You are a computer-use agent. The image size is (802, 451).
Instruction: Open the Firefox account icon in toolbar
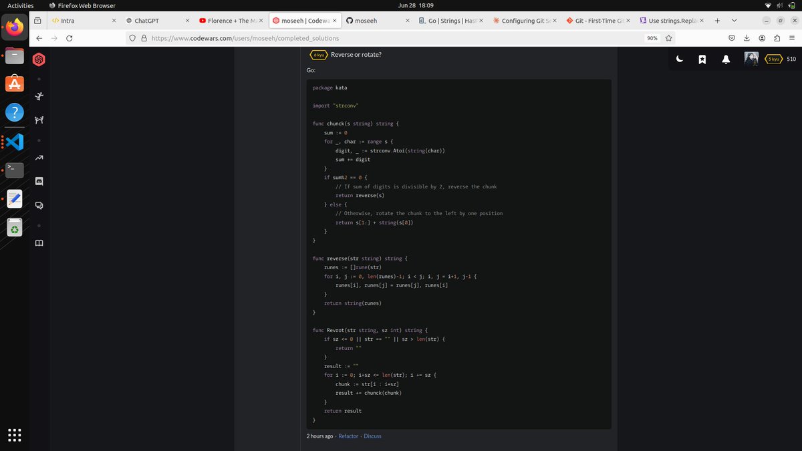tap(762, 39)
